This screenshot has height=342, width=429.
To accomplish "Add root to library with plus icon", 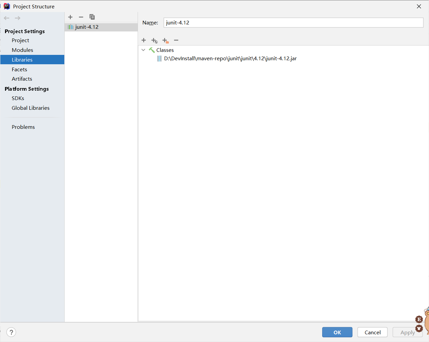I will (x=144, y=40).
